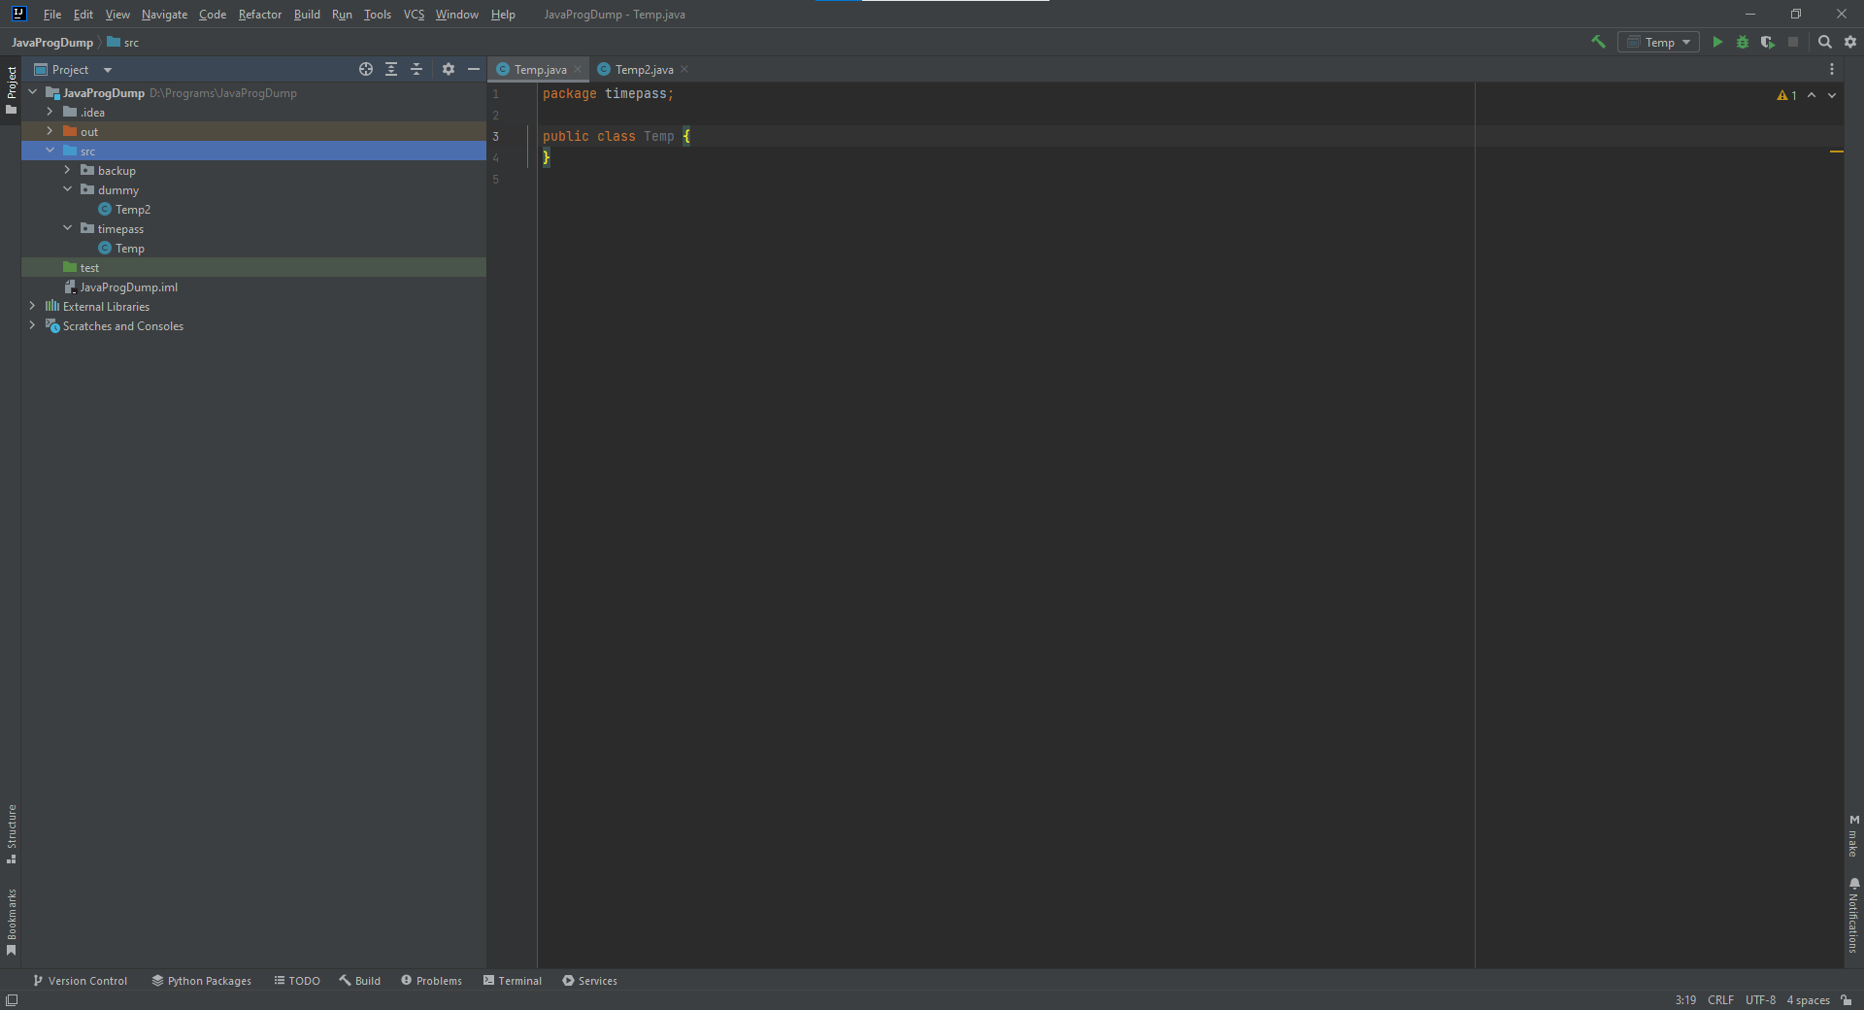
Task: Go to previous highlighted error arrow
Action: pos(1812,95)
